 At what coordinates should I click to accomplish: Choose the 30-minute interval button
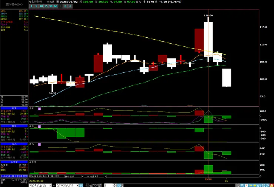tap(51, 6)
